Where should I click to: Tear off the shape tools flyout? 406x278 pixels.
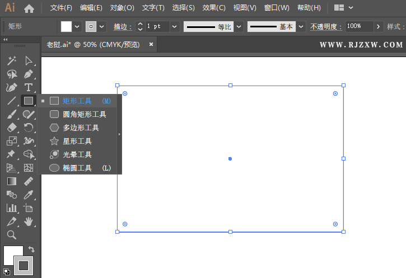coord(119,134)
